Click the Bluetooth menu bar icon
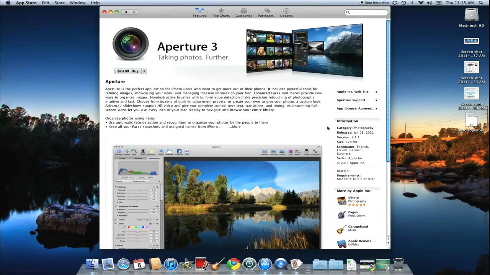This screenshot has width=490, height=275. pos(412,3)
